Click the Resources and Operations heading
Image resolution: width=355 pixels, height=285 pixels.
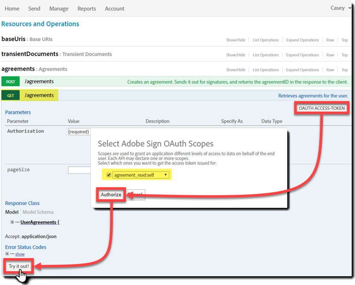(x=40, y=24)
